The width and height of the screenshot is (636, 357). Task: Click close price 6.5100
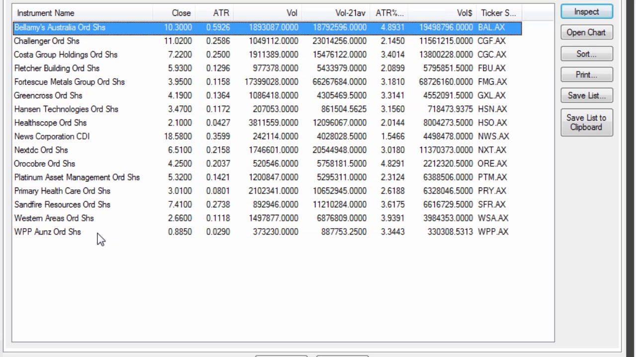[x=180, y=150]
